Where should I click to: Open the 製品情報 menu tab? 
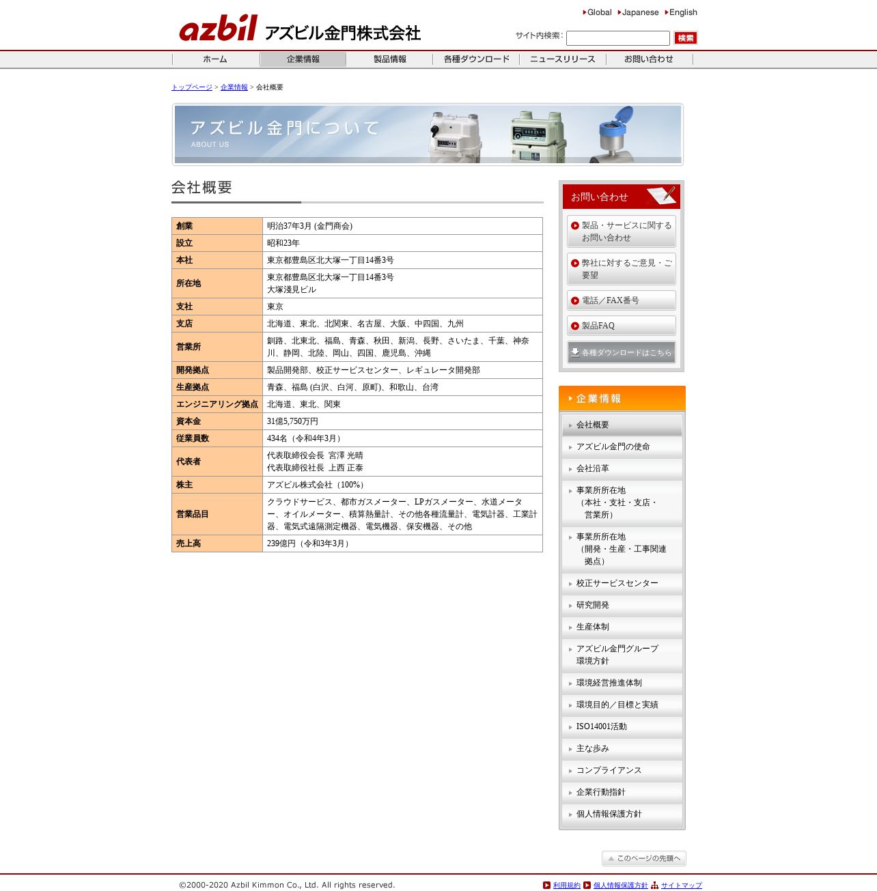[389, 59]
